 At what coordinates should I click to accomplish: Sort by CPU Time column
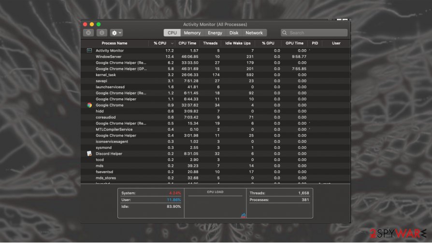(x=187, y=43)
